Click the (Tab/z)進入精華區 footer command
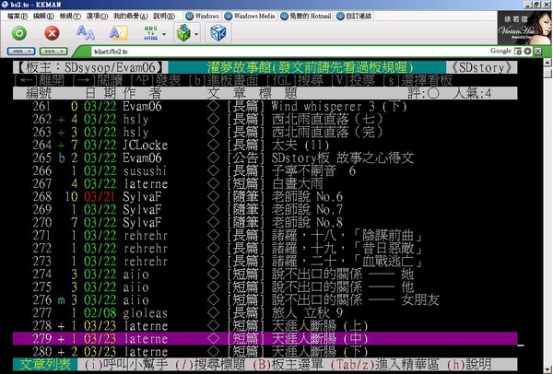 [384, 365]
